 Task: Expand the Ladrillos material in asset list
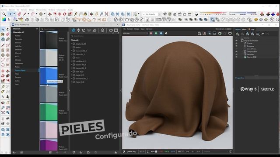point(71,61)
